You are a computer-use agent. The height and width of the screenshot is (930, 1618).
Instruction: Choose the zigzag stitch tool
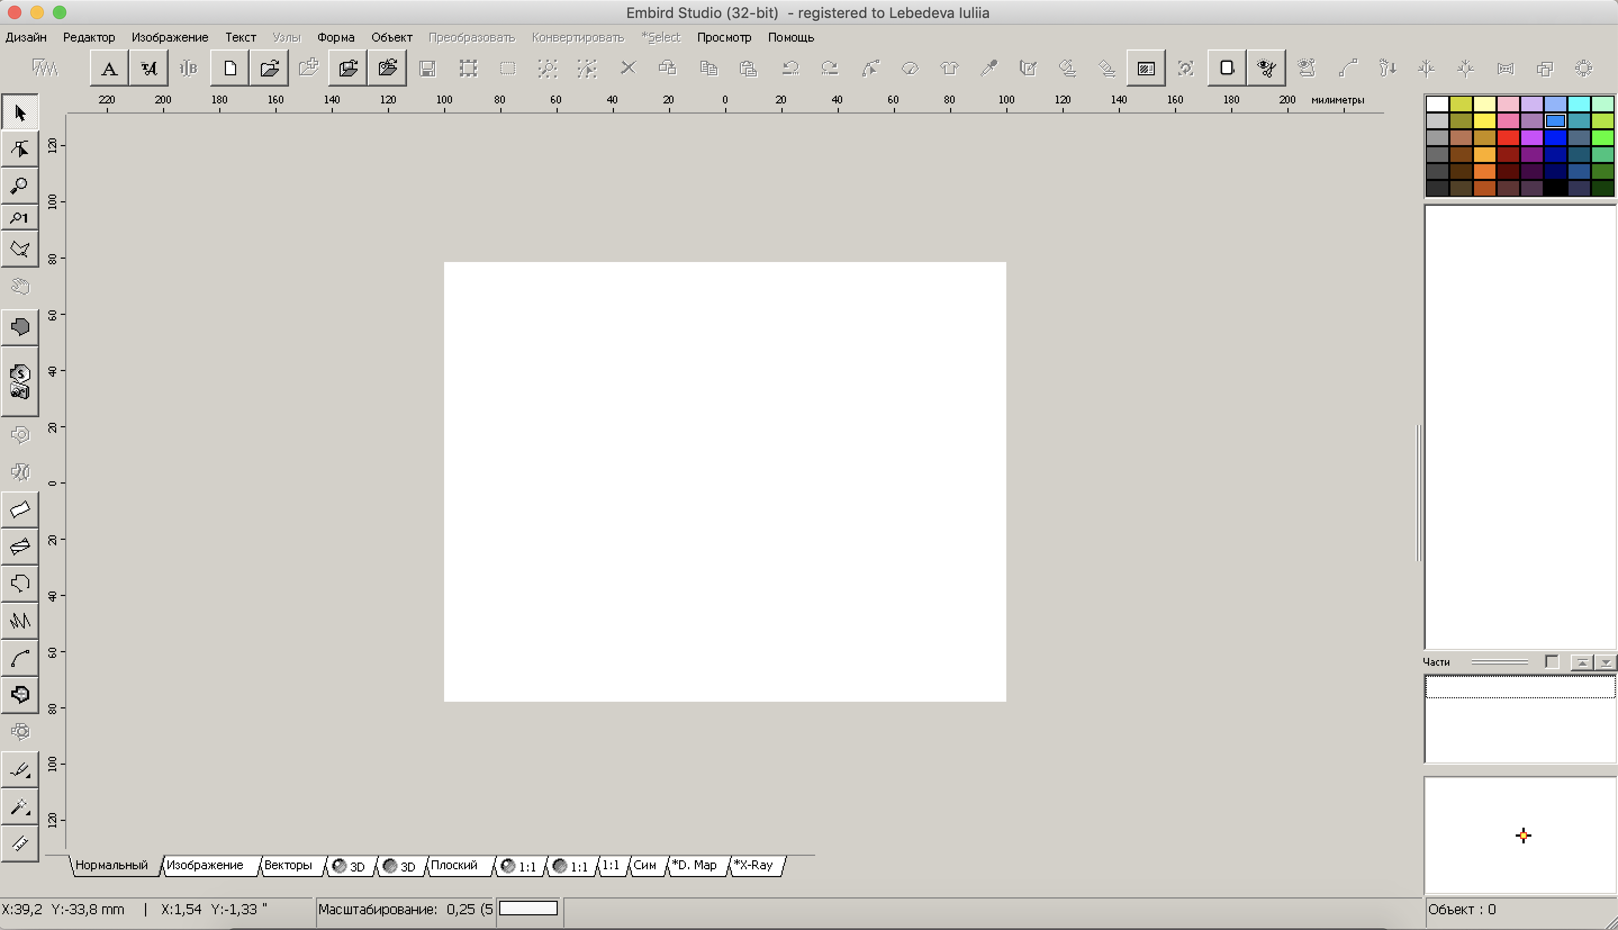click(20, 621)
